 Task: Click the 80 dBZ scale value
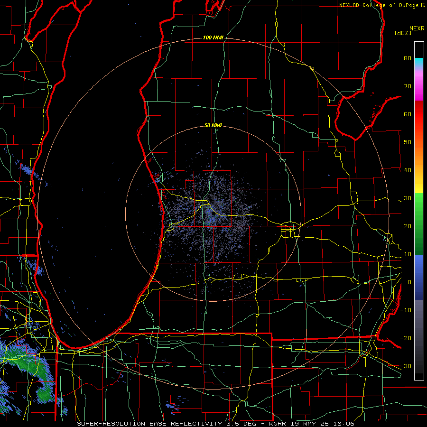point(408,58)
